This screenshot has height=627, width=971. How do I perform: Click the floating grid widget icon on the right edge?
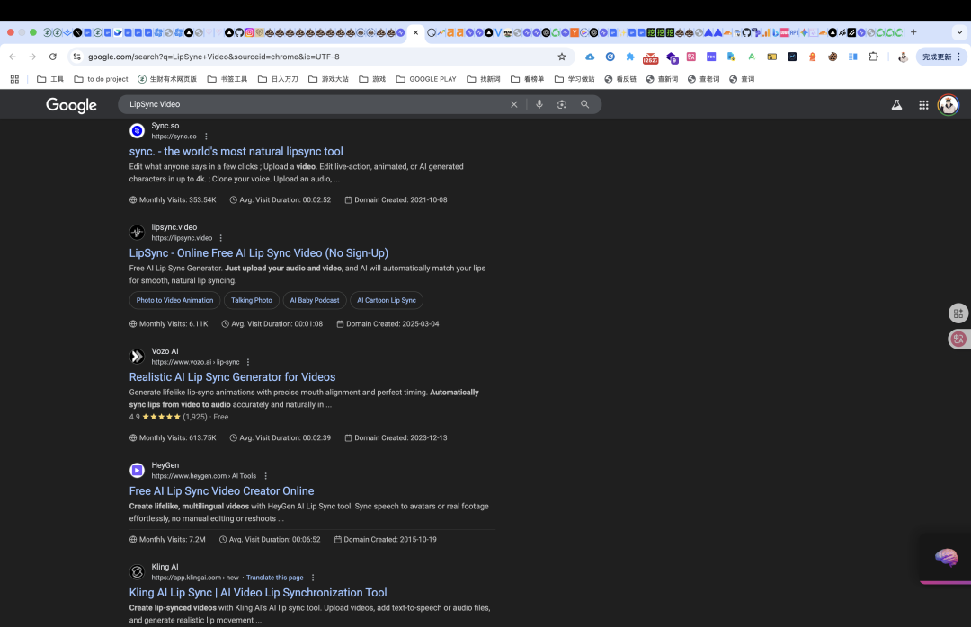point(958,313)
